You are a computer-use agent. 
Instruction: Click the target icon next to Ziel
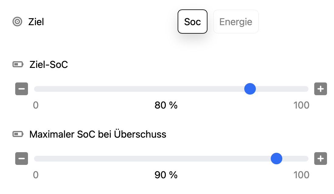coord(17,22)
